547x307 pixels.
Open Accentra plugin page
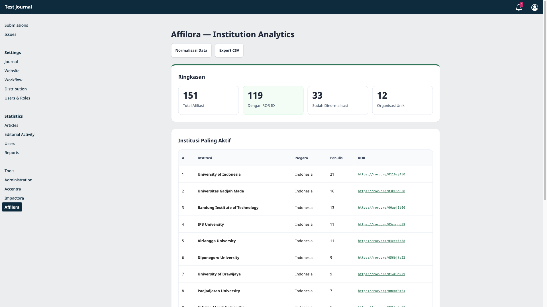click(x=13, y=189)
